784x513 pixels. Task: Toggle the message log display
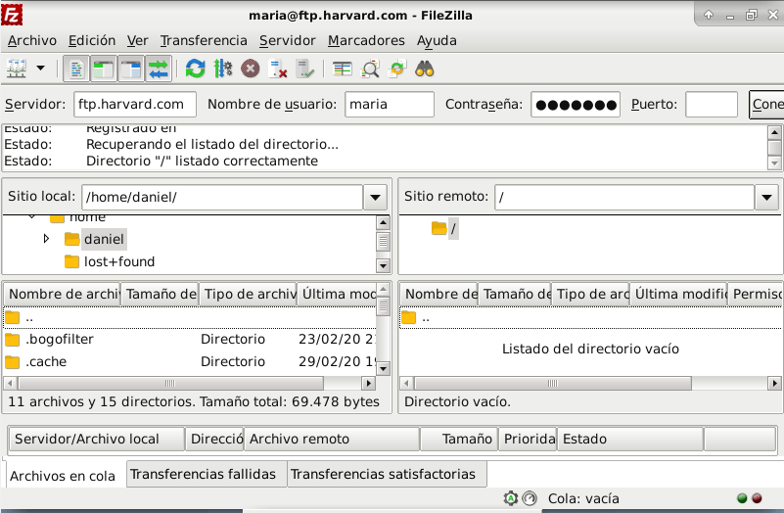pos(76,69)
